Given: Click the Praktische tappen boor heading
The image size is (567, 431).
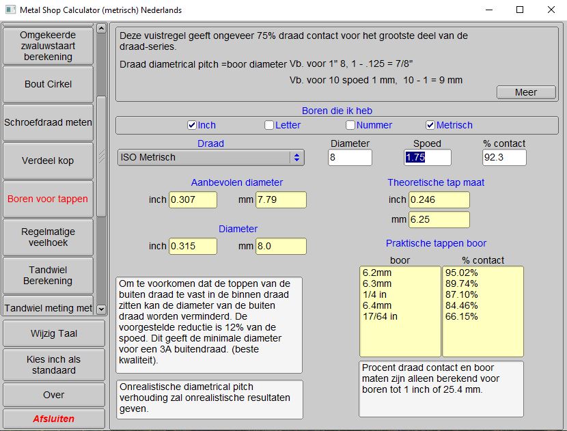Looking at the screenshot, I should [x=436, y=243].
